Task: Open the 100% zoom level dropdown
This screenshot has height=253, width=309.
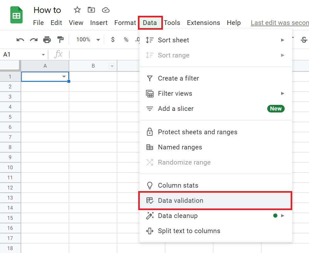Action: (88, 40)
